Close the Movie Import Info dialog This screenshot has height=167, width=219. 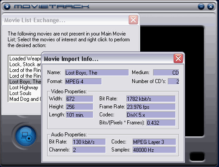(178, 59)
